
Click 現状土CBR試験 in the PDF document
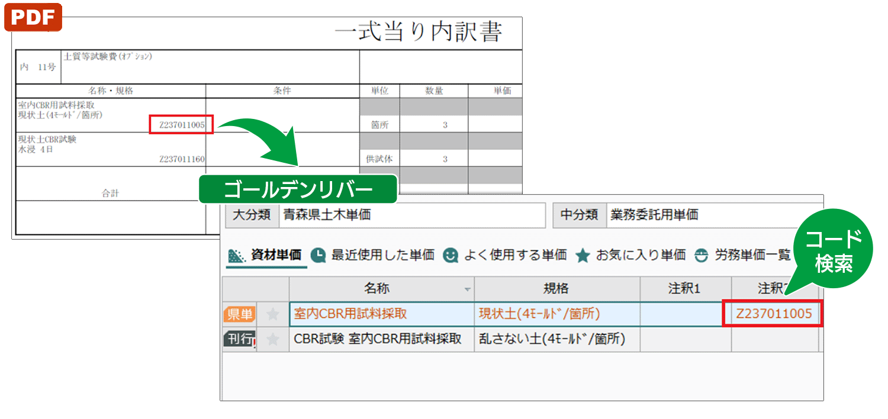tap(48, 140)
